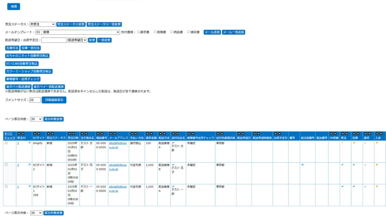Sort 電話番号 column descending
Image resolution: width=386 pixels, height=217 pixels.
[x=102, y=134]
